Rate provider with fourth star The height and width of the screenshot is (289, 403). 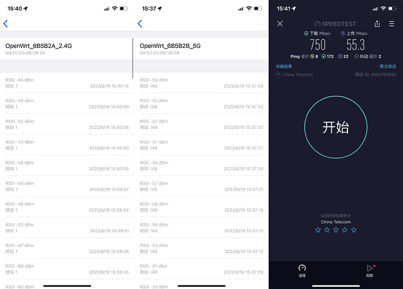point(345,230)
